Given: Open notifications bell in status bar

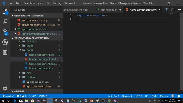Looking at the screenshot, I should pyautogui.click(x=179, y=96).
